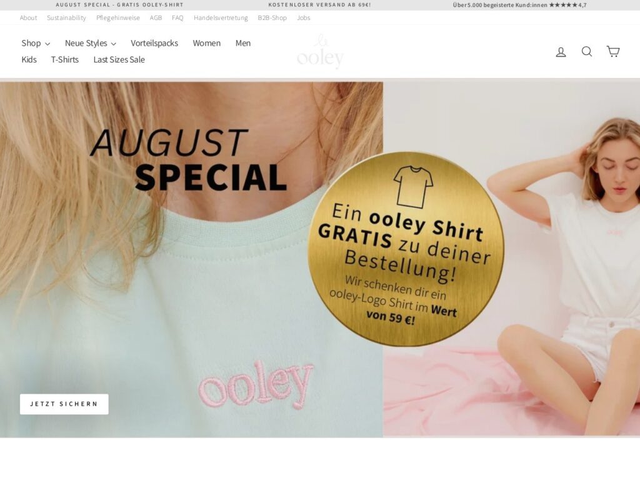The width and height of the screenshot is (640, 480).
Task: Open the Pflegehinweise link
Action: pyautogui.click(x=118, y=18)
